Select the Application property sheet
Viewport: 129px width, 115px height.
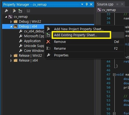coord(32,41)
